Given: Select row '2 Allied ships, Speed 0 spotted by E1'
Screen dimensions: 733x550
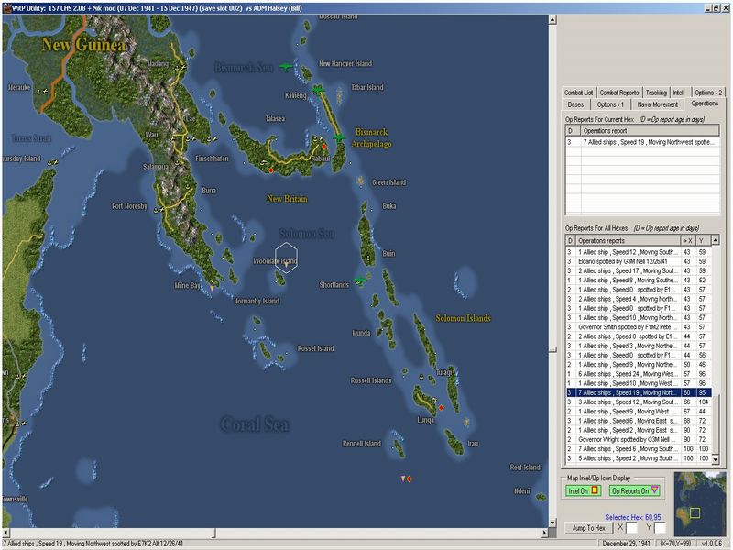Looking at the screenshot, I should (x=638, y=335).
